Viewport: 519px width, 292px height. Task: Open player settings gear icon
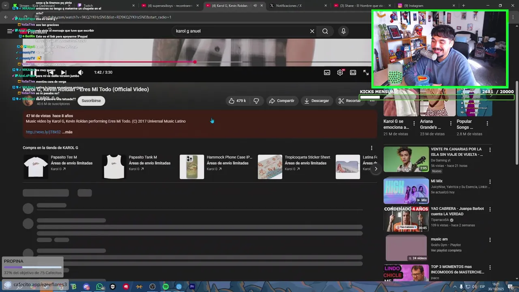pyautogui.click(x=340, y=73)
